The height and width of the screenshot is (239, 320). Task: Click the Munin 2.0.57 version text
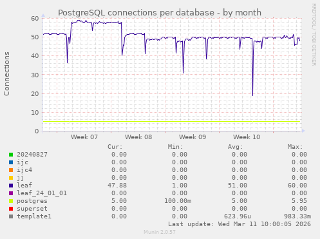[x=160, y=232]
